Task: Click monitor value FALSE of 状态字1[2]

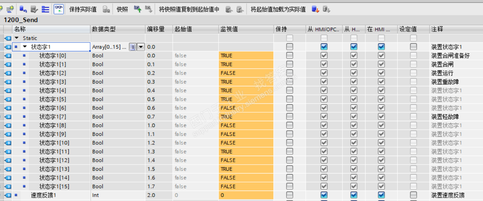Action: [x=246, y=73]
